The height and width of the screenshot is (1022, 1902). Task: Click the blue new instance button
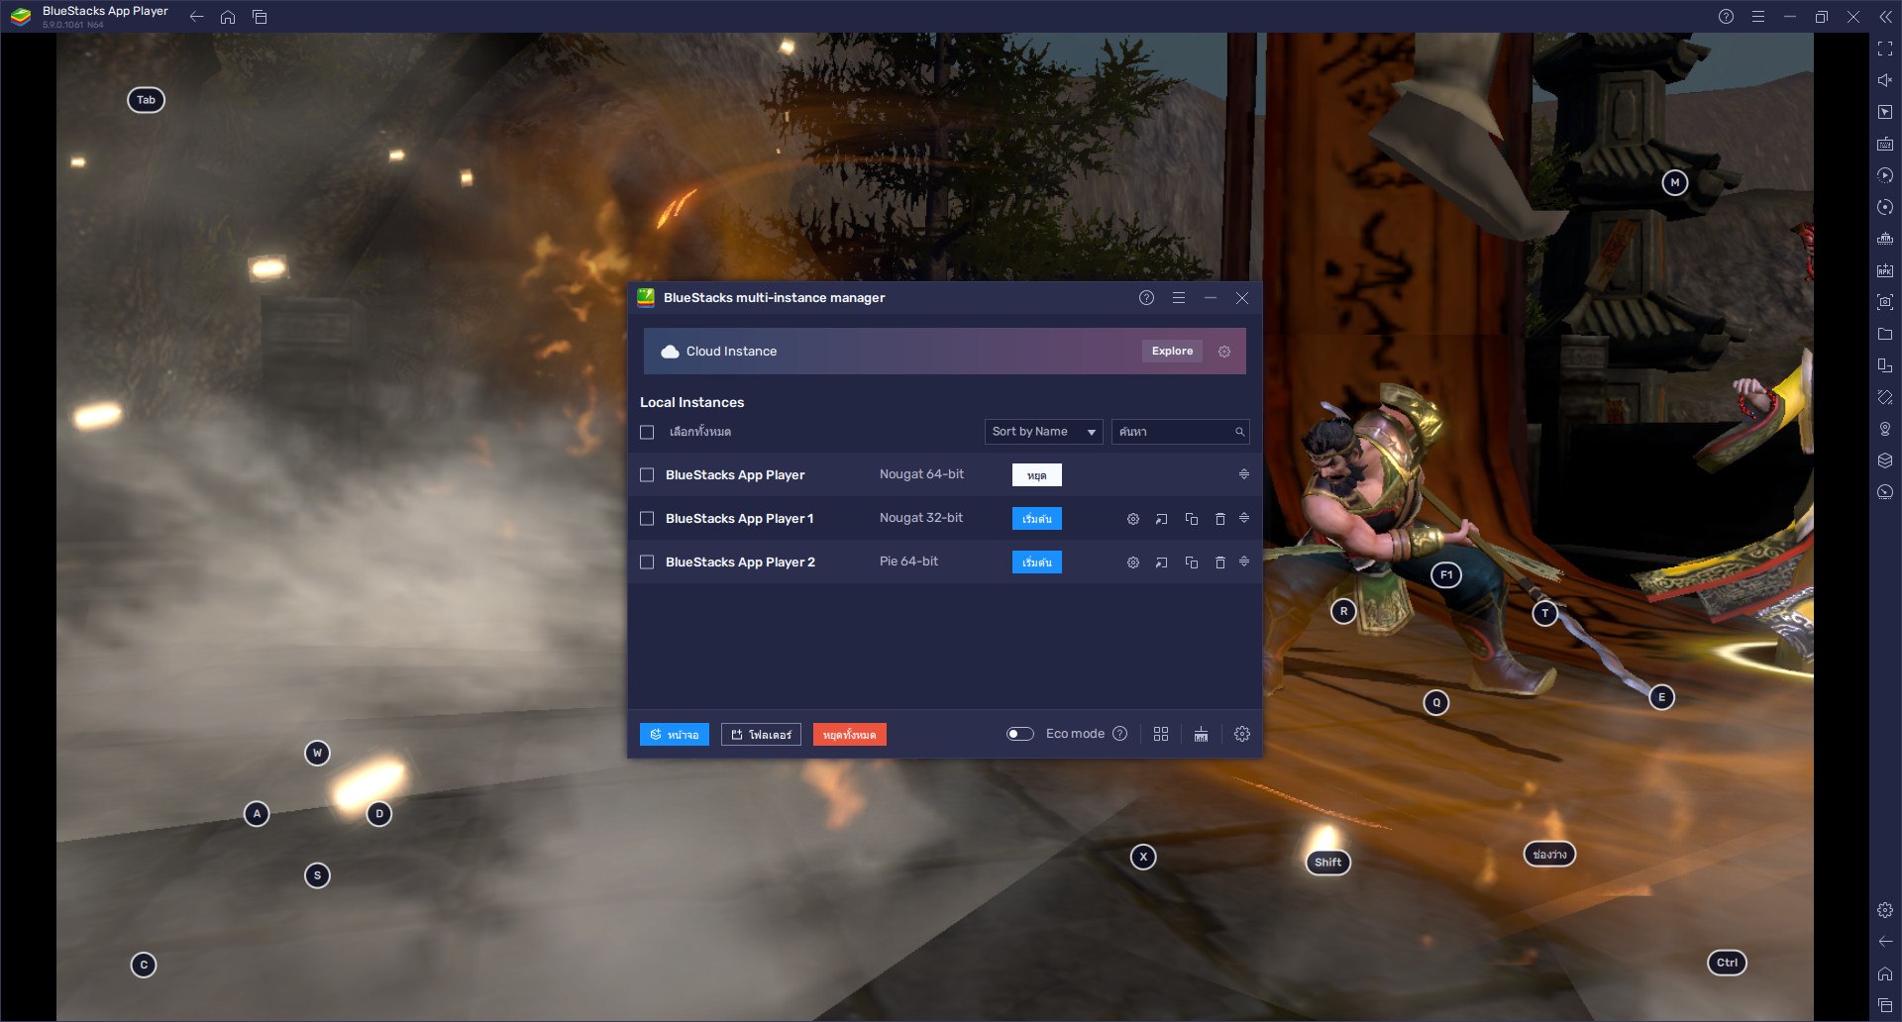[674, 735]
